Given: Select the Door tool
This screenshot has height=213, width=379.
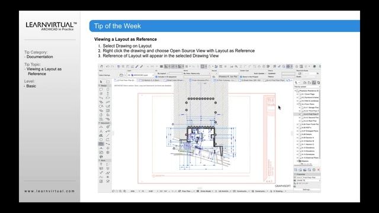Looking at the screenshot, I should pyautogui.click(x=108, y=89).
